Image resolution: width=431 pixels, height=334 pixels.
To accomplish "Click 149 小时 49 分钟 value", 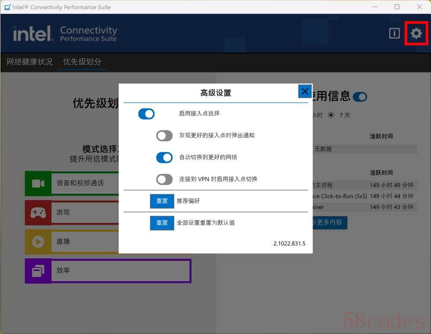I will (x=391, y=185).
